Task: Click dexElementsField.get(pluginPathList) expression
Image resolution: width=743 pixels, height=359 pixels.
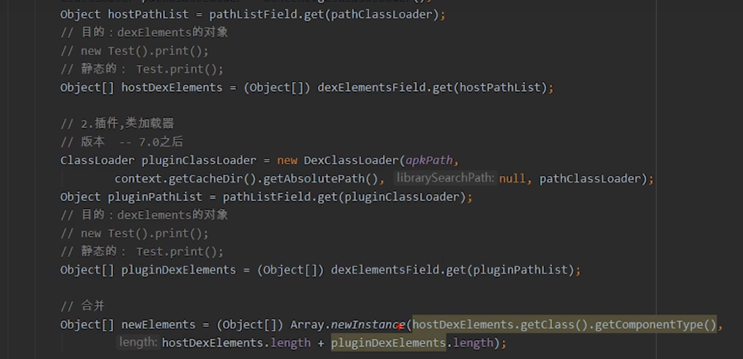Action: pos(452,270)
